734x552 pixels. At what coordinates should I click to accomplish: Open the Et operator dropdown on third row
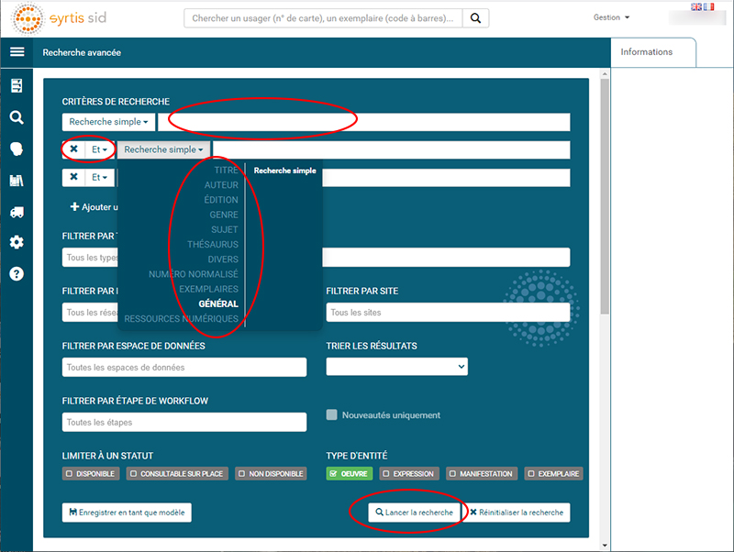point(99,177)
